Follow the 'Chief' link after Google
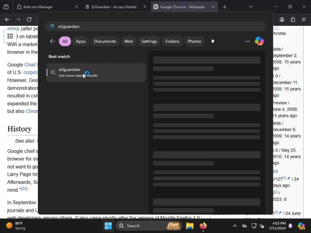 point(30,65)
